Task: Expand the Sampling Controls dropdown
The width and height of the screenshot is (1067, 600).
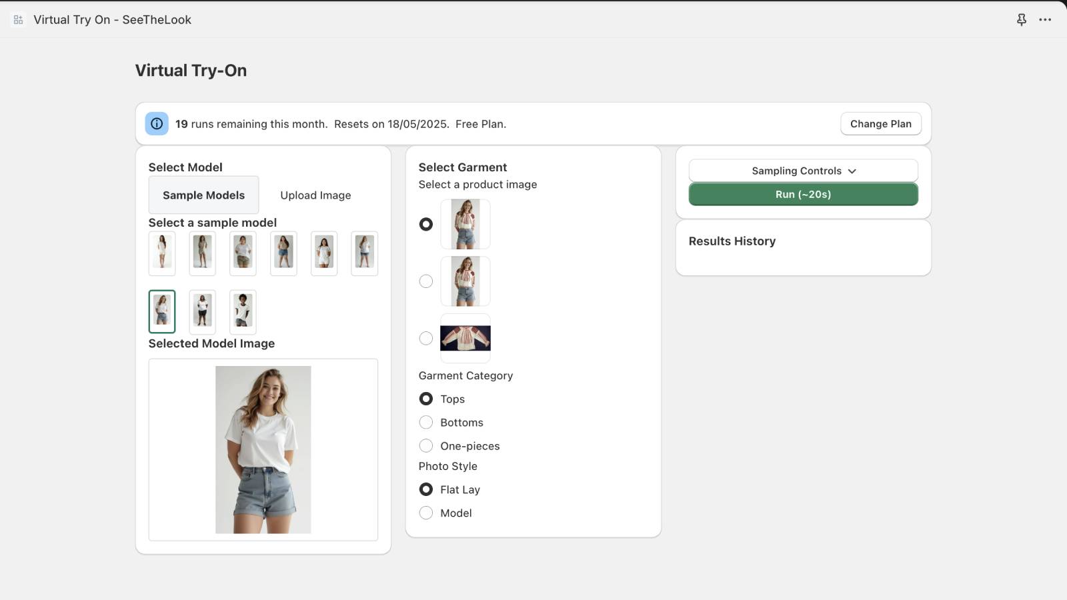Action: pos(803,171)
